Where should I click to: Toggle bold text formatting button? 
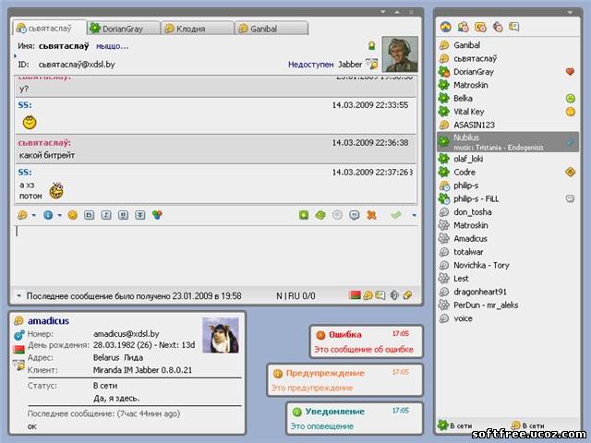pos(90,215)
